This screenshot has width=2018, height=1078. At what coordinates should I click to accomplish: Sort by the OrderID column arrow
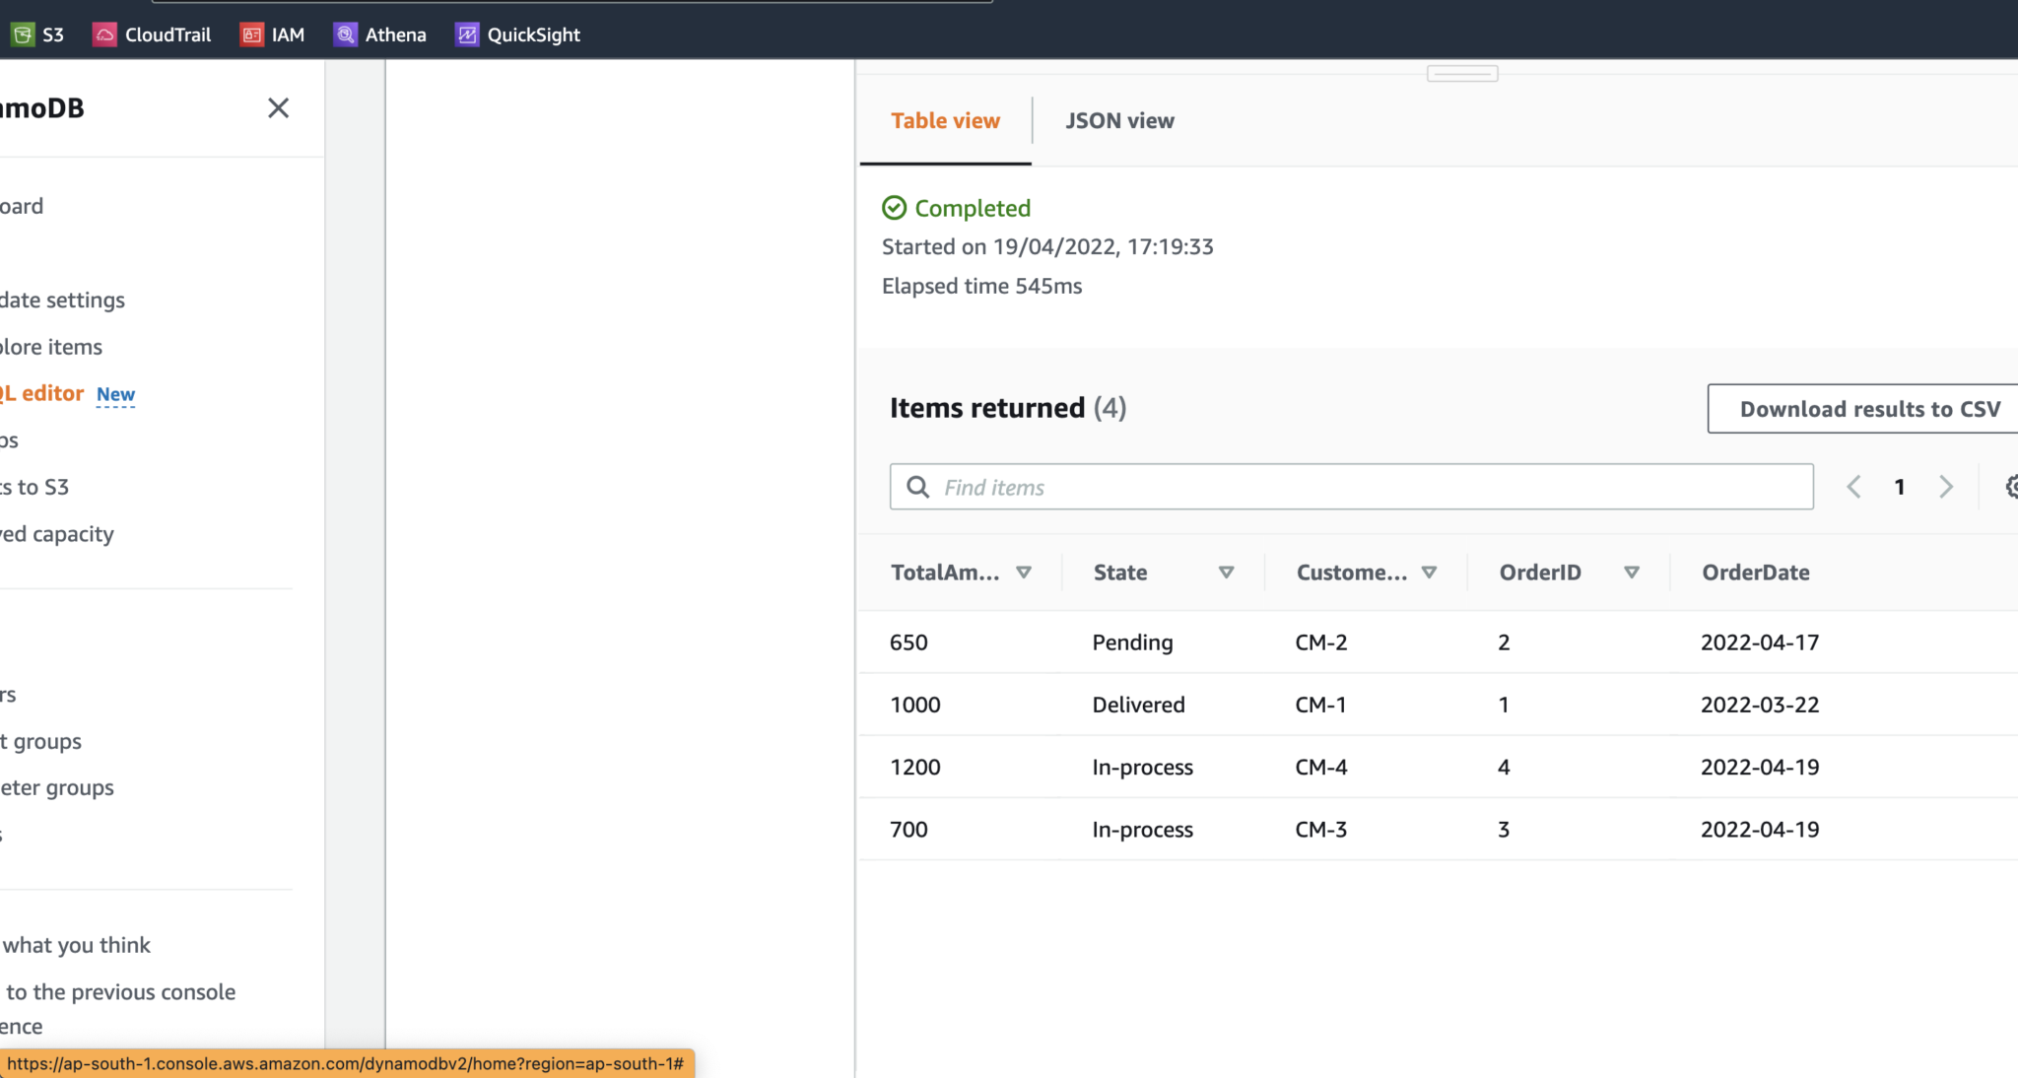tap(1632, 573)
